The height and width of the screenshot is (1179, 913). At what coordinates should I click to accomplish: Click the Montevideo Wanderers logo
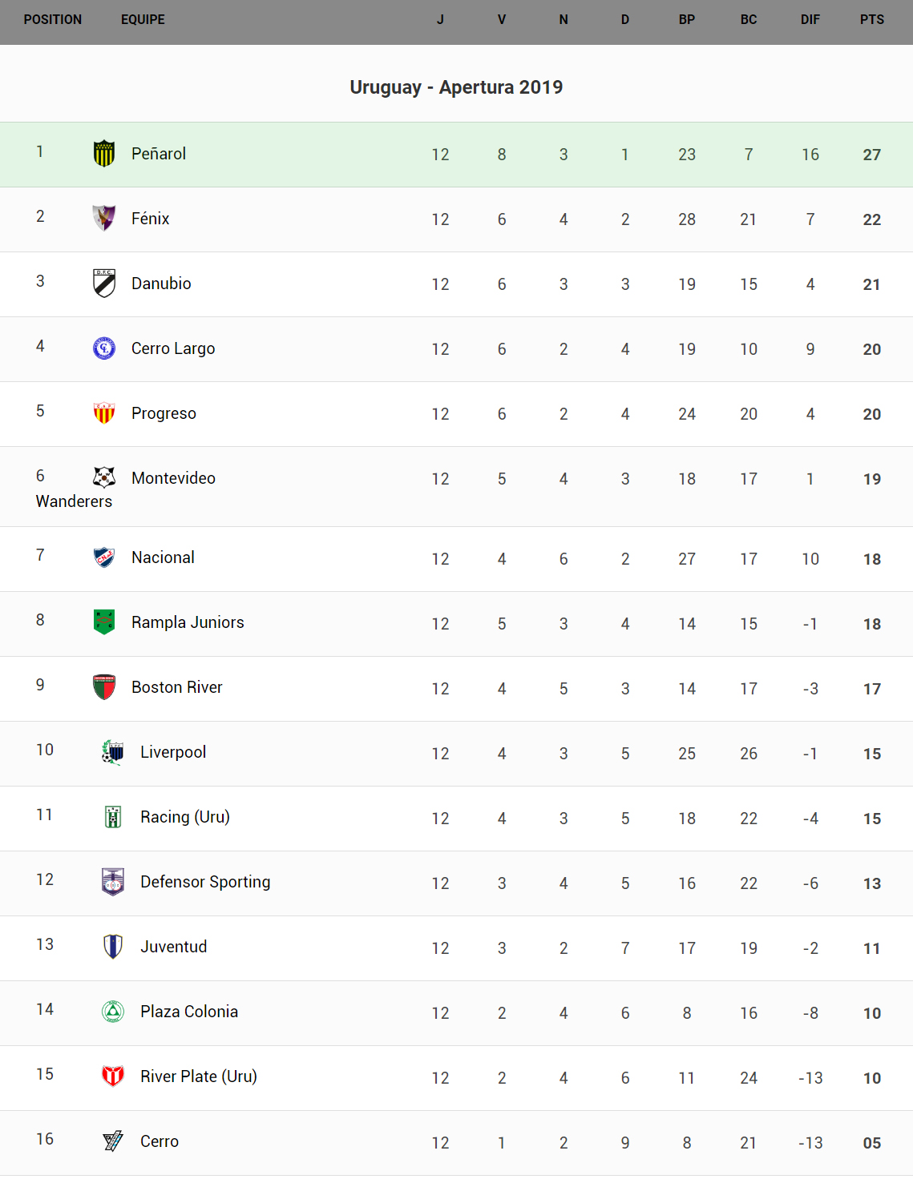coord(104,477)
